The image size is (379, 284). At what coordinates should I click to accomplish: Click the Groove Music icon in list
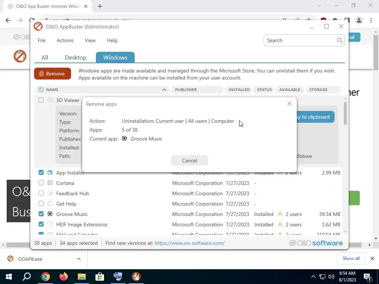click(x=50, y=214)
